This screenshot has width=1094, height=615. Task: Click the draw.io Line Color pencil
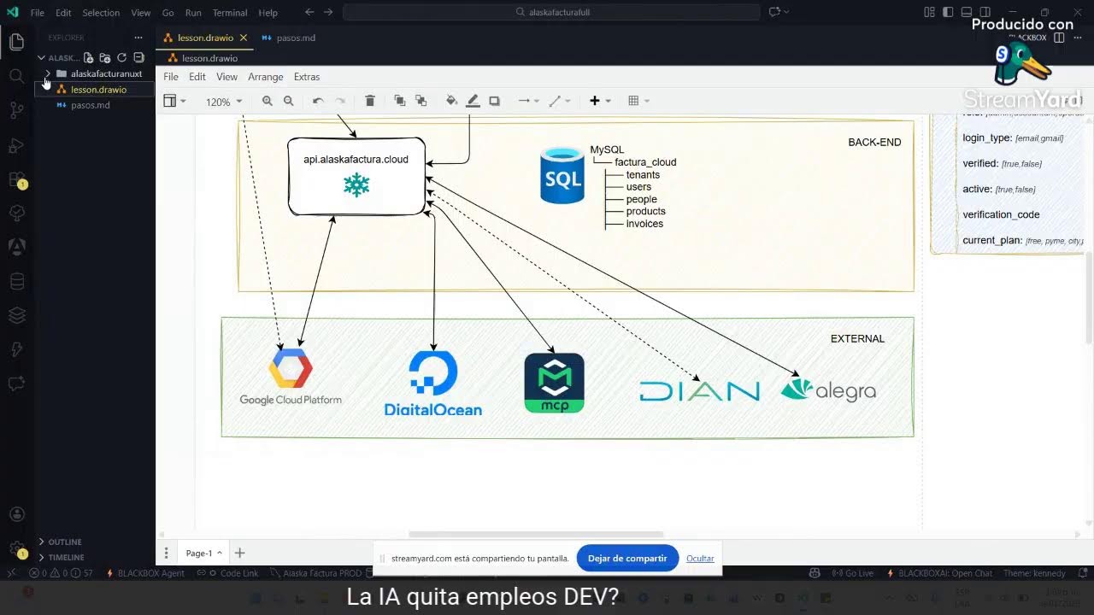click(473, 101)
